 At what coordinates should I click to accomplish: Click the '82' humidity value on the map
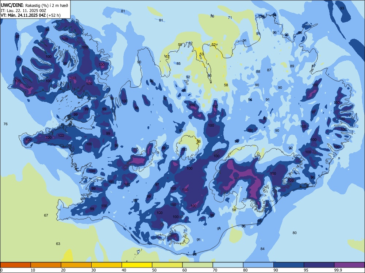coord(191,43)
